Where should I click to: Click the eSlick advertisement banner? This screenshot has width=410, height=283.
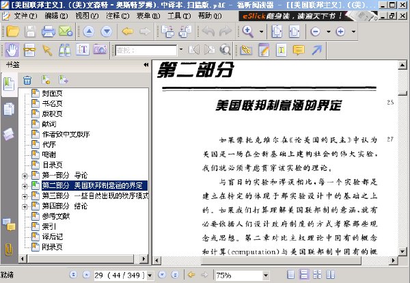pyautogui.click(x=308, y=16)
